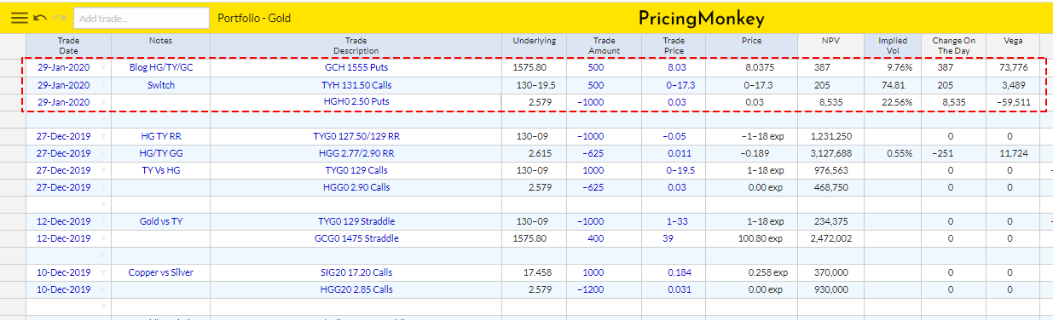Expand date dropdown for HGH0 2.50 Puts row
1053x320 pixels.
104,102
